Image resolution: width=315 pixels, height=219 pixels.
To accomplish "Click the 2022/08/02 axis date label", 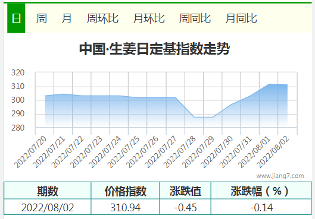I will [x=273, y=152].
